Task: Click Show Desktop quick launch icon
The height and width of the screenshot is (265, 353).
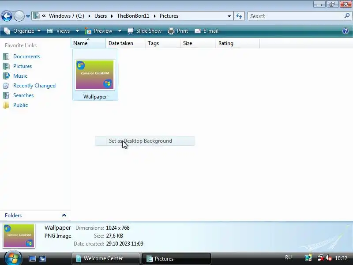Action: tap(32, 258)
